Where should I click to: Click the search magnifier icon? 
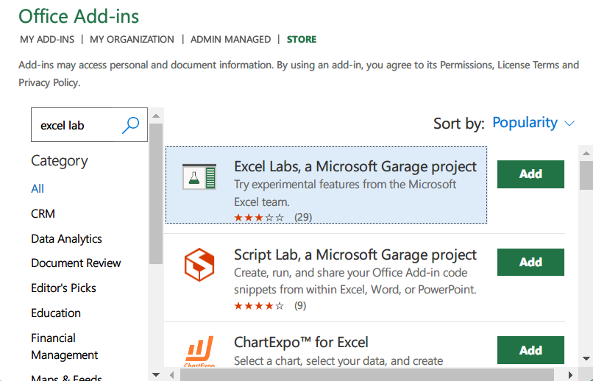point(130,125)
